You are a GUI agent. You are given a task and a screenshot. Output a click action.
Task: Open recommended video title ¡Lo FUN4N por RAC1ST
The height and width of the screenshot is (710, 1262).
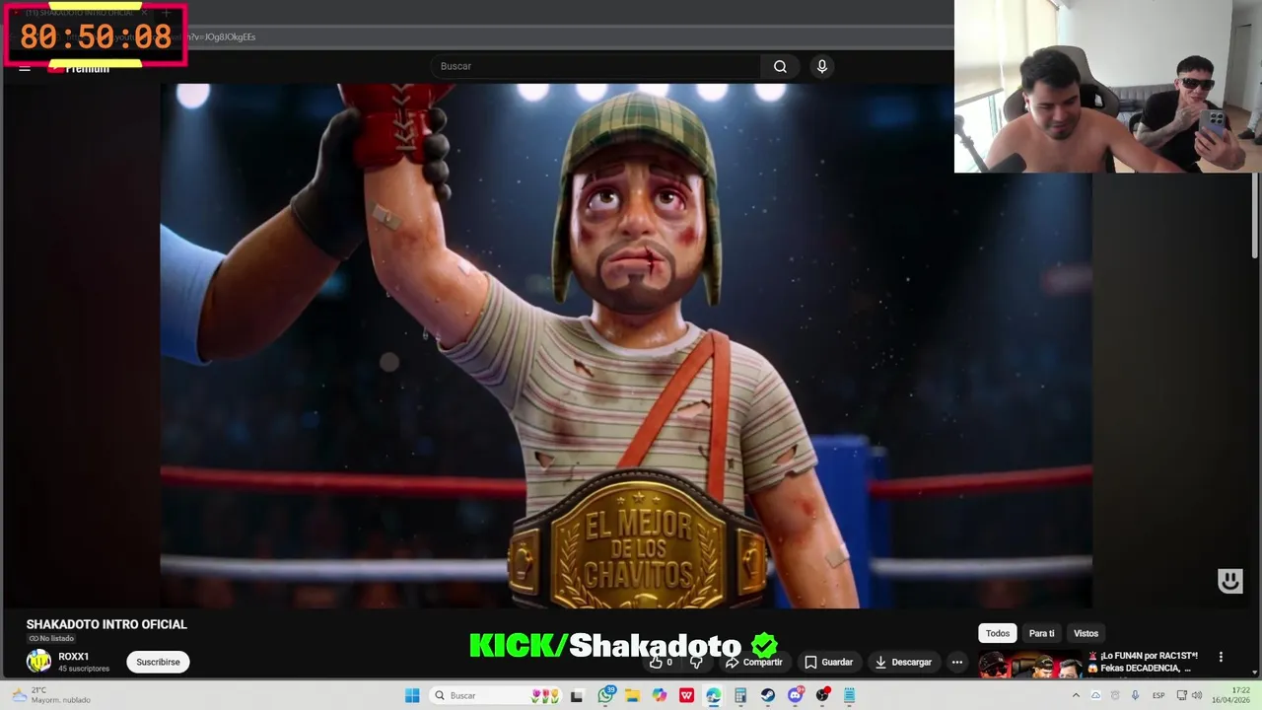pyautogui.click(x=1144, y=662)
